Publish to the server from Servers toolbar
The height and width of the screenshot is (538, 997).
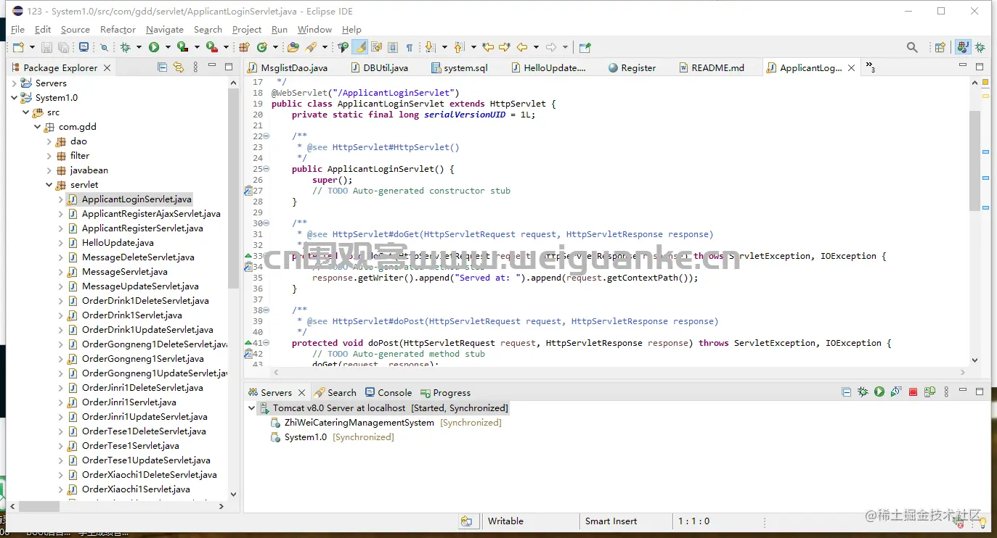930,392
